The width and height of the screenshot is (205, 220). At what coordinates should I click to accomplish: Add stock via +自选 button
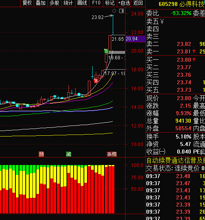124,3
